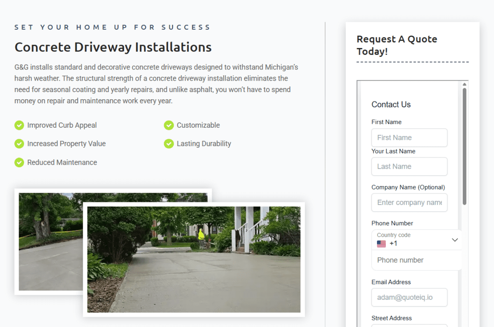Click the contact form vertical scrollbar thumb
The height and width of the screenshot is (327, 494).
tap(464, 146)
